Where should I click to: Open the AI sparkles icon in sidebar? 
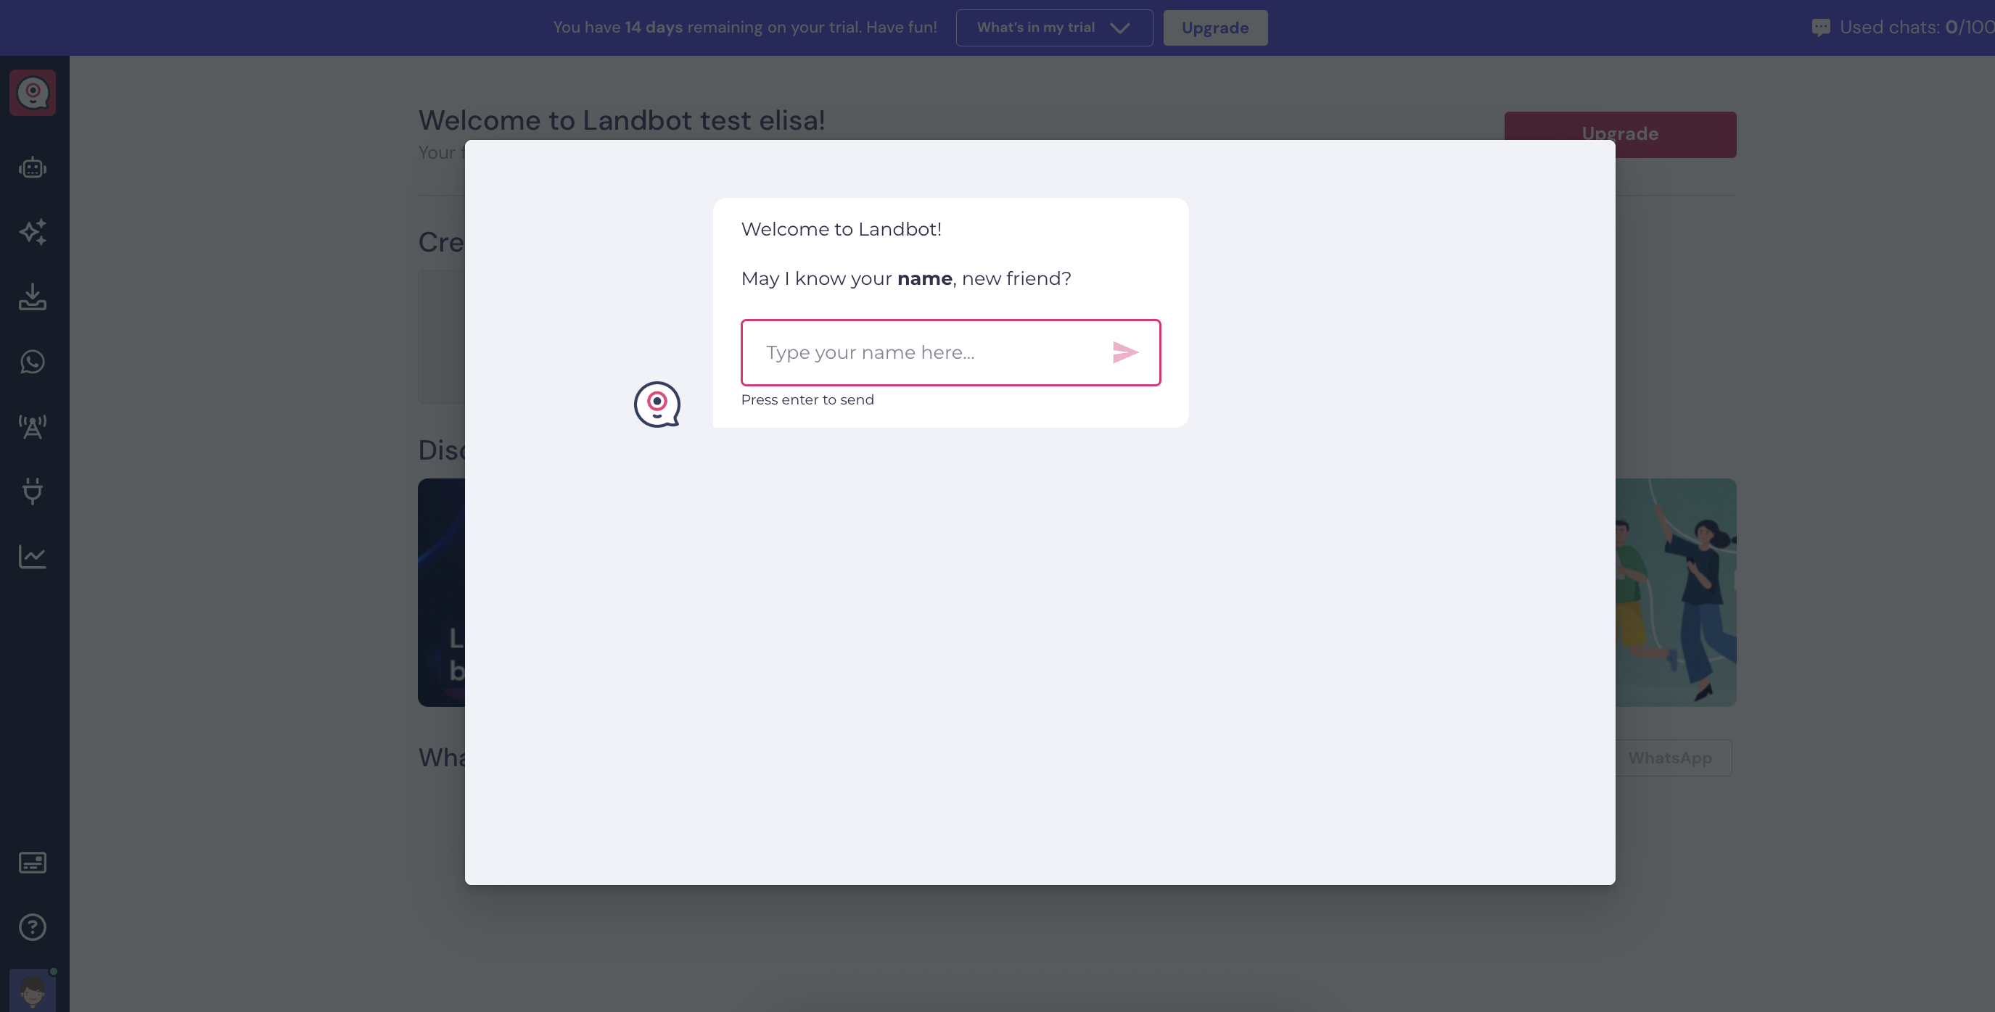pyautogui.click(x=33, y=232)
